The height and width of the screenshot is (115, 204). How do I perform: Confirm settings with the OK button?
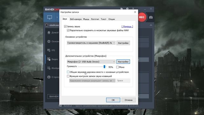click(x=113, y=100)
